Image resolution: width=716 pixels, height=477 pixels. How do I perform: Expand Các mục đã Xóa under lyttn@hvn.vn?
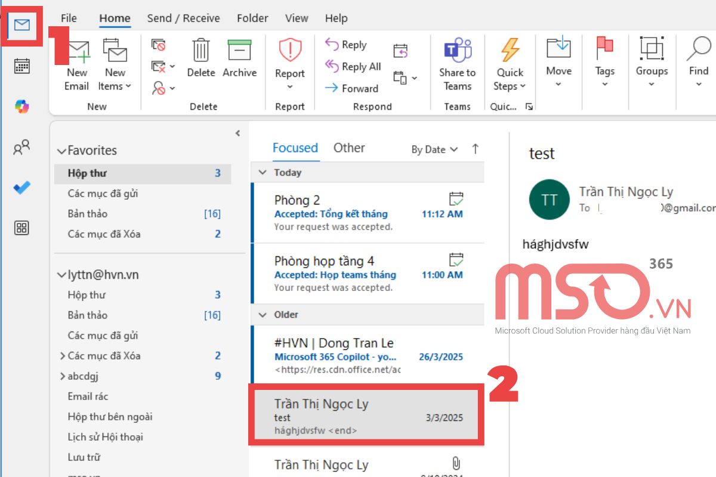[x=63, y=356]
